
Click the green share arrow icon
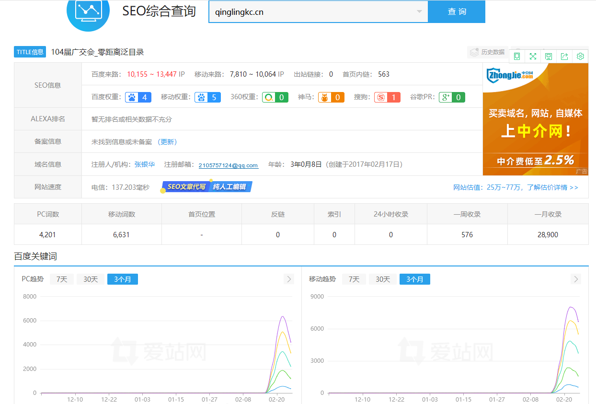(564, 57)
